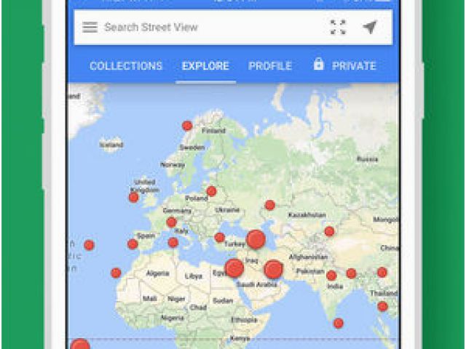Tap the red marker near United Kingdom
This screenshot has height=349, width=466.
point(134,197)
